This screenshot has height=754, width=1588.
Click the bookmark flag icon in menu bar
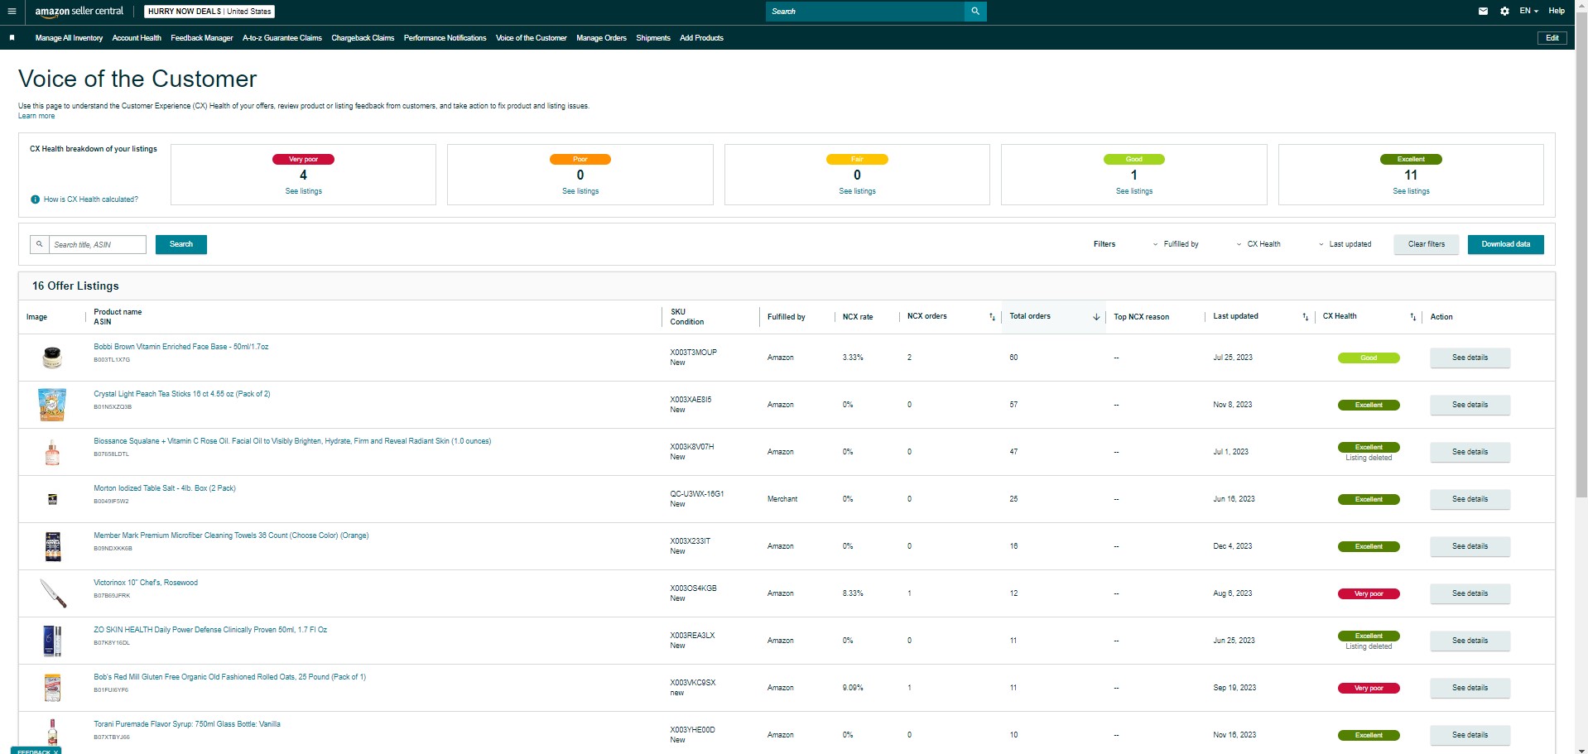[12, 38]
